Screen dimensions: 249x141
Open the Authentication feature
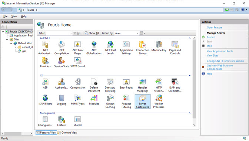(62, 83)
